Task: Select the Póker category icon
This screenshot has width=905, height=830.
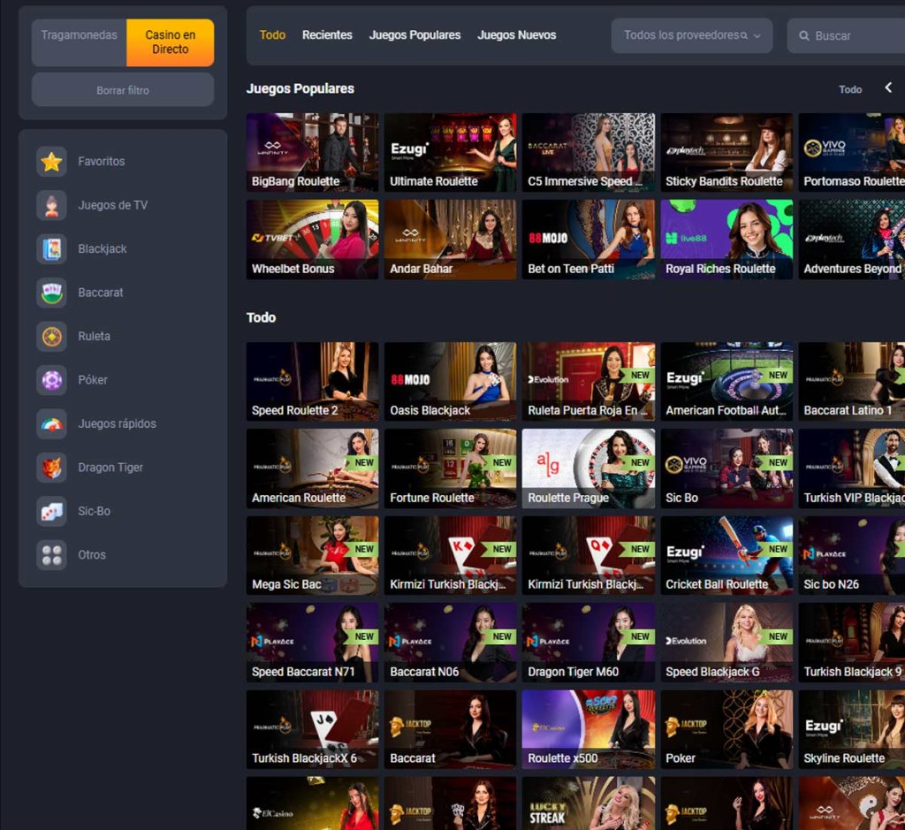Action: (51, 379)
